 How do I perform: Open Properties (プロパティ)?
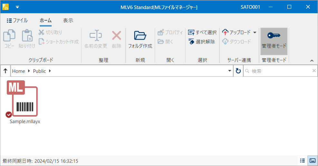(170, 32)
